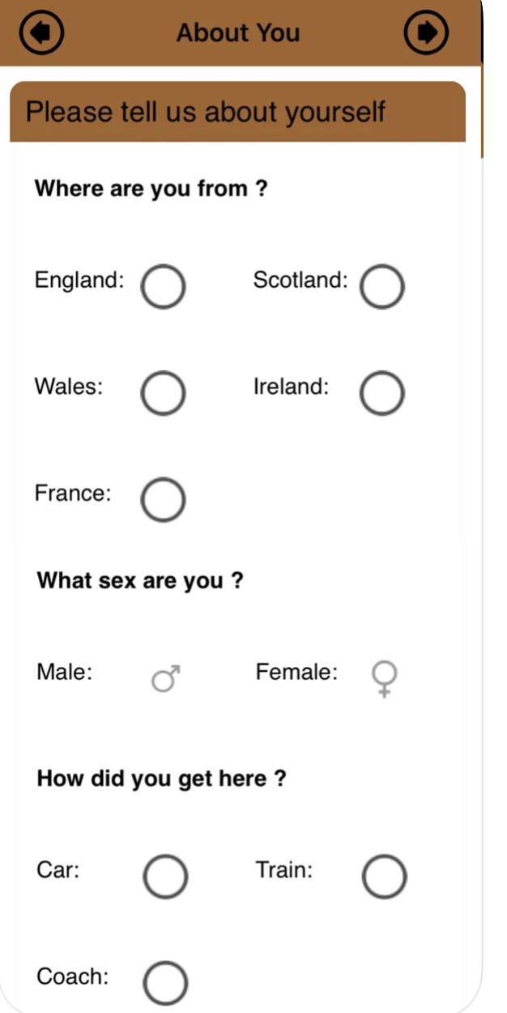Choose the Train radio button
Viewport: 507px width, 1013px height.
pyautogui.click(x=384, y=876)
